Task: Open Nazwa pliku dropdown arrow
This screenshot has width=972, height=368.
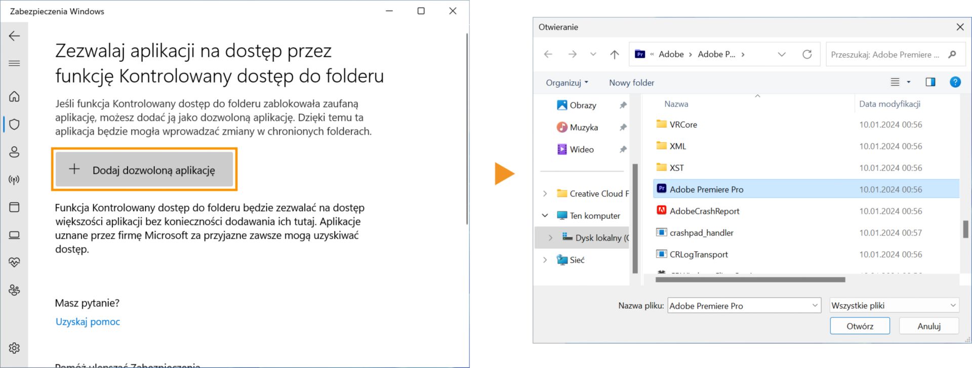Action: click(x=815, y=305)
